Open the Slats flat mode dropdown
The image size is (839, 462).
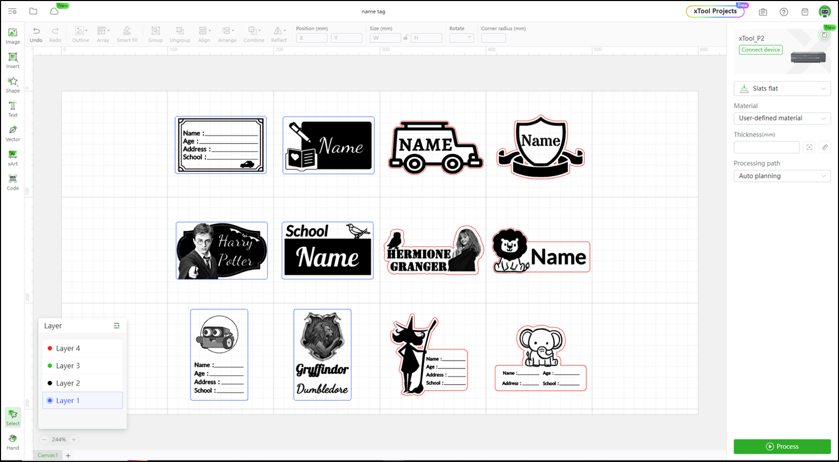pos(782,88)
